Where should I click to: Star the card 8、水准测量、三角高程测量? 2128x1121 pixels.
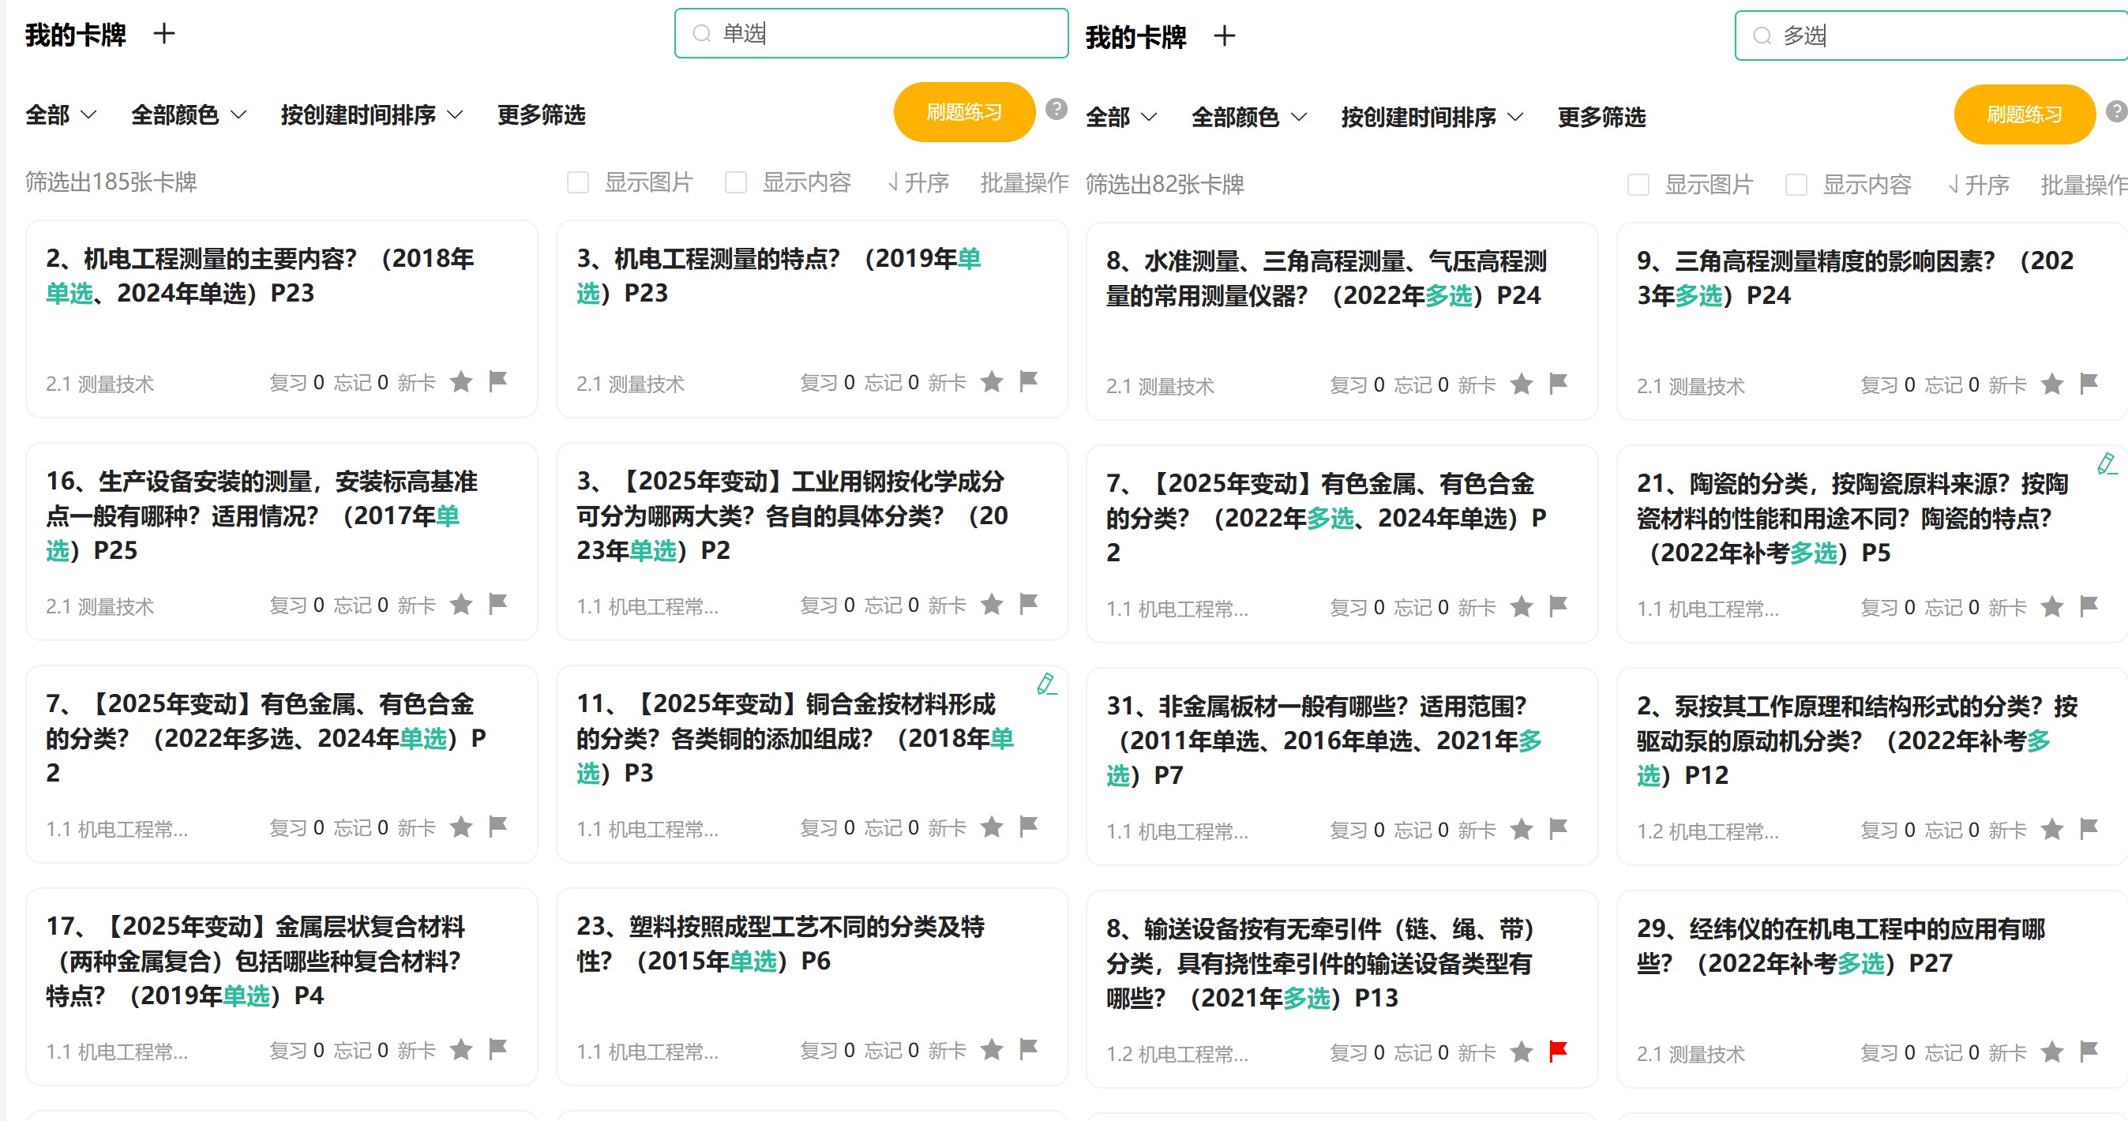click(1521, 384)
